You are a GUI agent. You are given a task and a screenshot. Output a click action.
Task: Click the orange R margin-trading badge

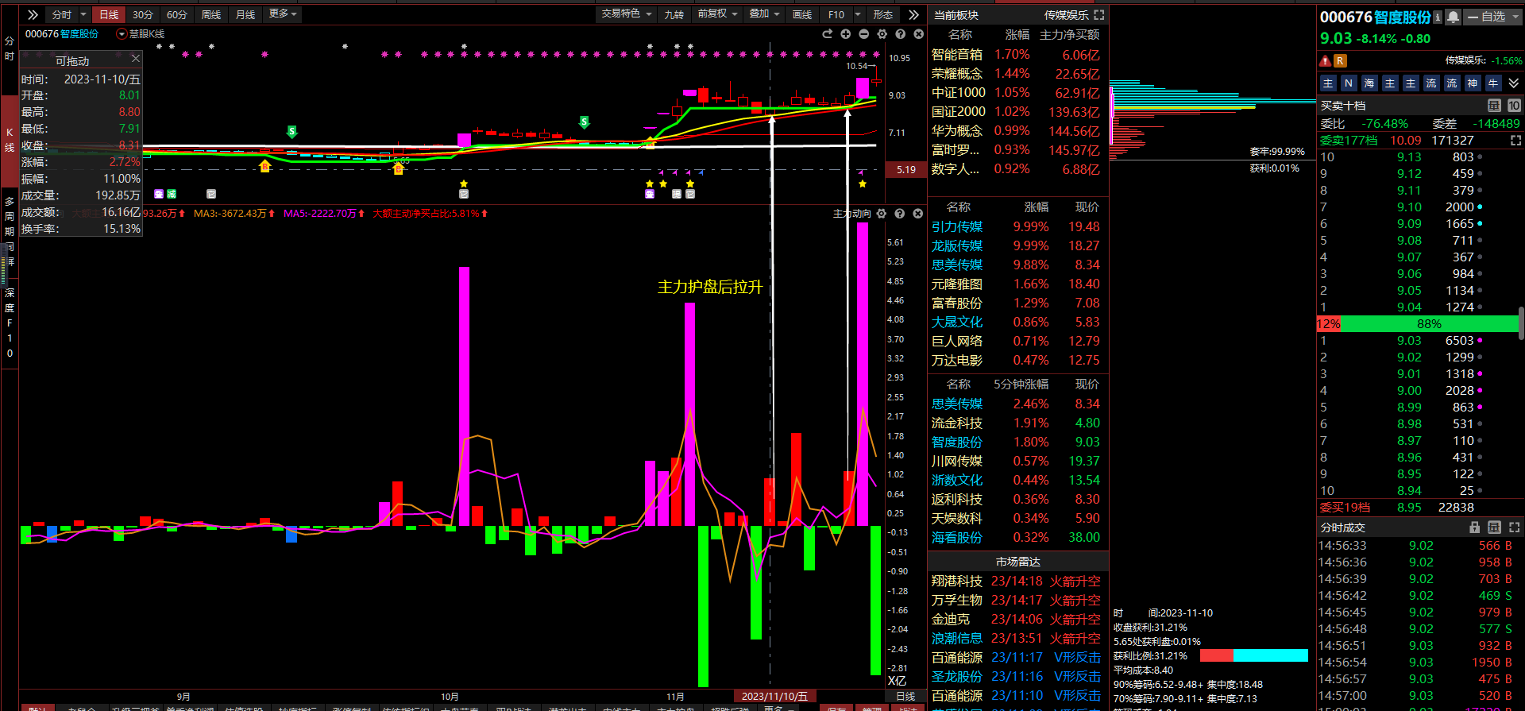tap(1340, 61)
